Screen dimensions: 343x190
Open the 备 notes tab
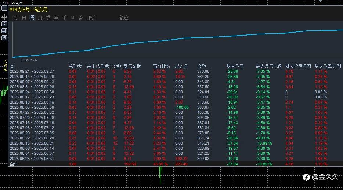[80, 18]
